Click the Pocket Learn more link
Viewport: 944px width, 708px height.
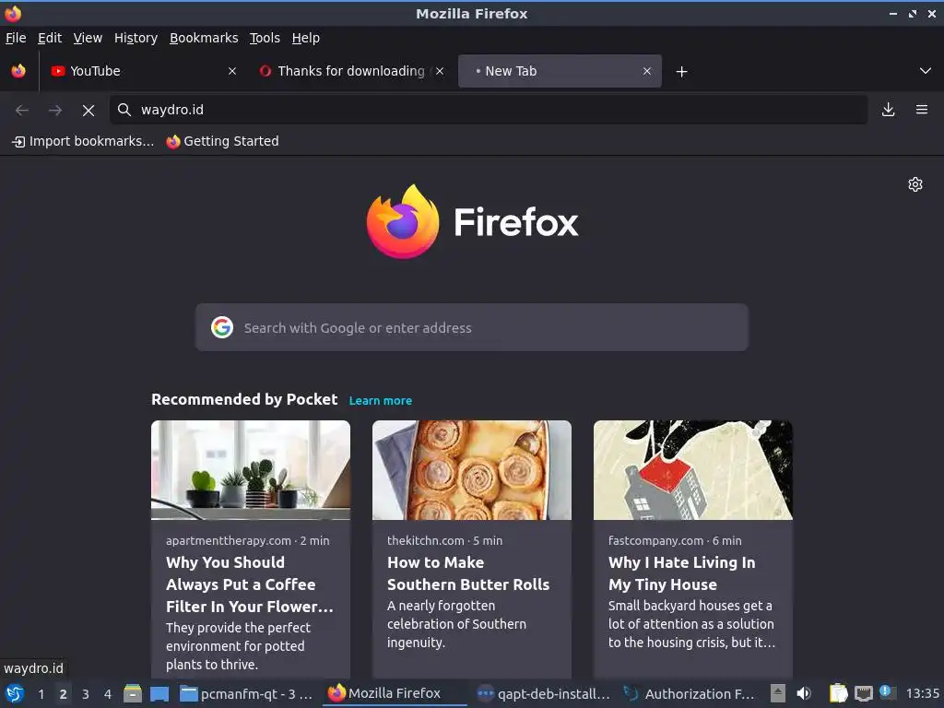click(x=381, y=401)
